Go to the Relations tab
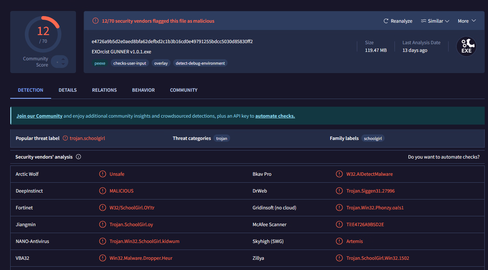 point(104,90)
